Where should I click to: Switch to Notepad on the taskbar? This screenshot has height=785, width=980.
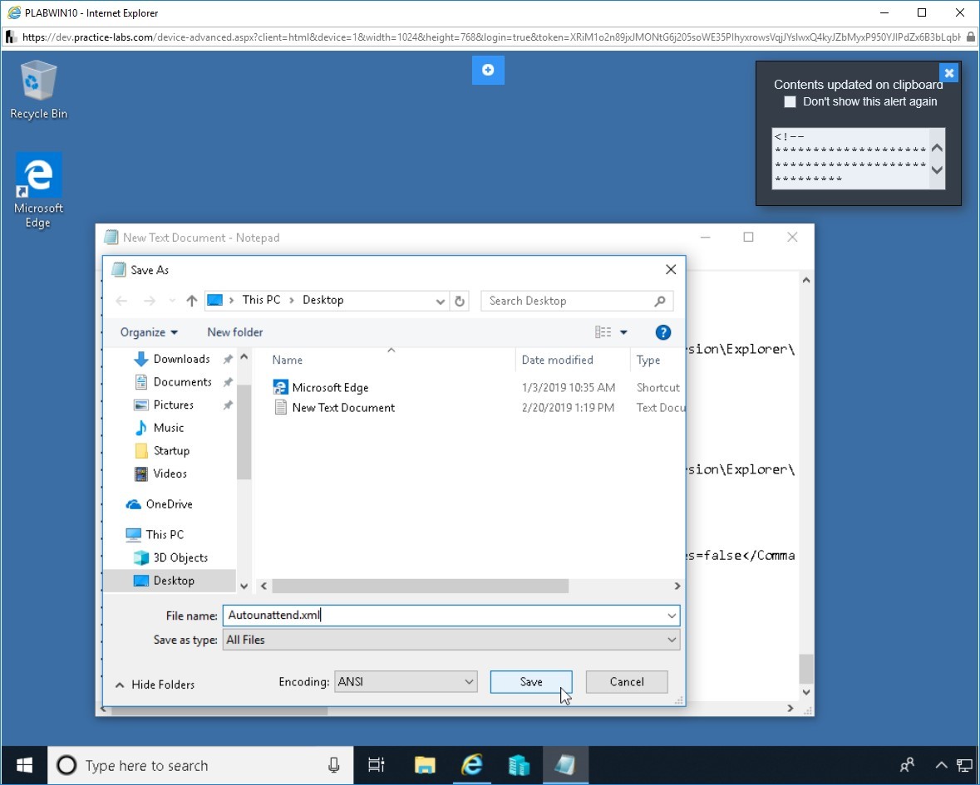coord(565,765)
